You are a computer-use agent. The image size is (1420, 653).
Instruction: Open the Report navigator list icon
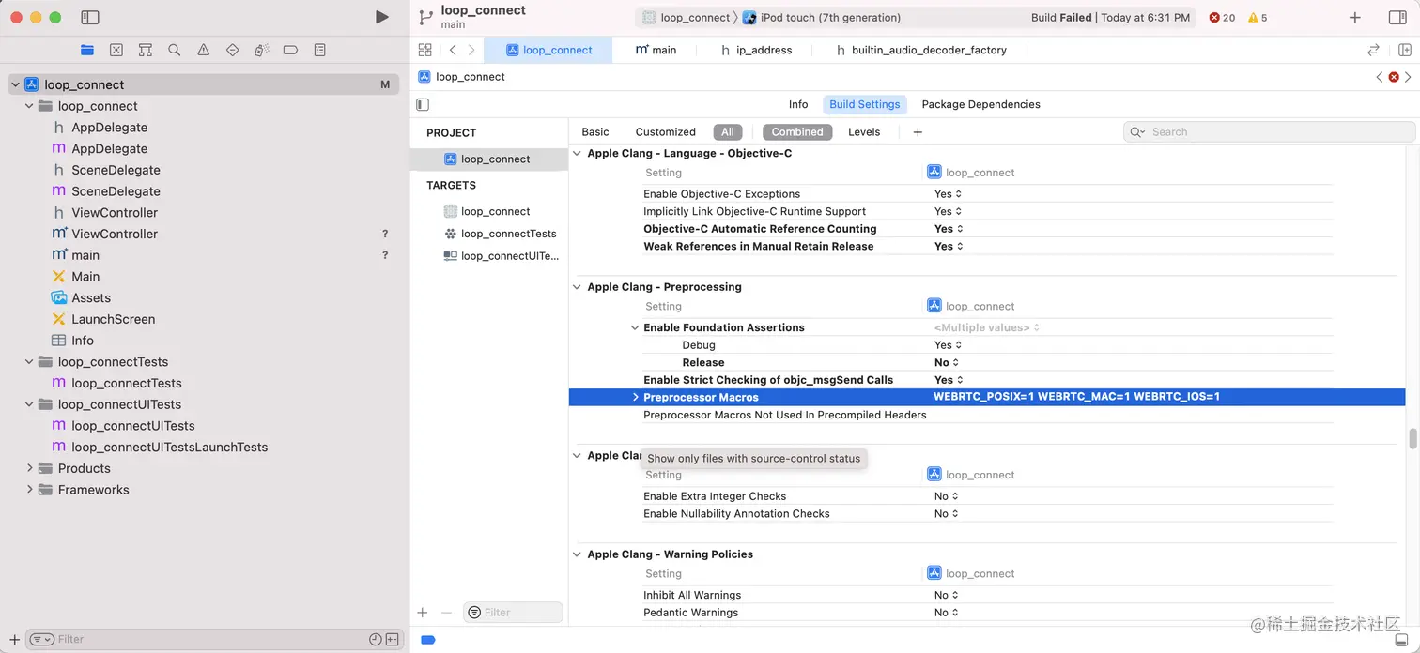pos(319,50)
